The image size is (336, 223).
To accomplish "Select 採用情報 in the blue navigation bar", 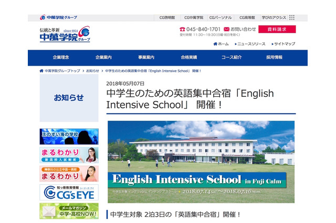I will (274, 57).
